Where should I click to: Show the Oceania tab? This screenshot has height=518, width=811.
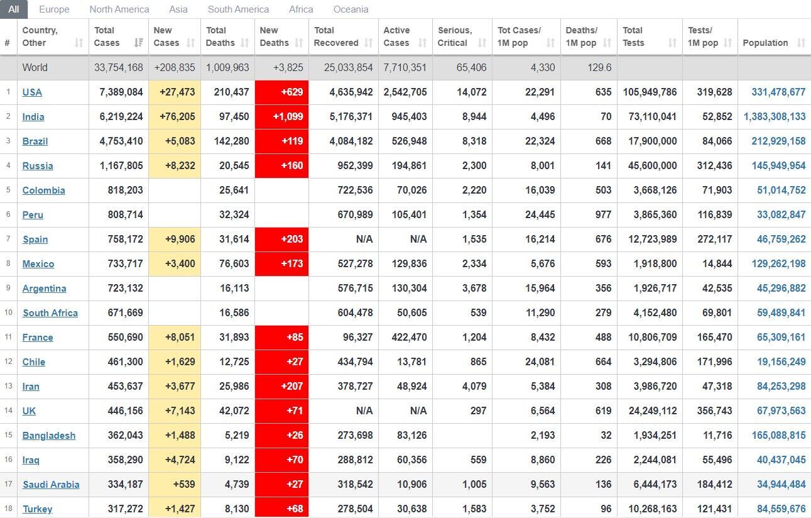click(x=351, y=9)
